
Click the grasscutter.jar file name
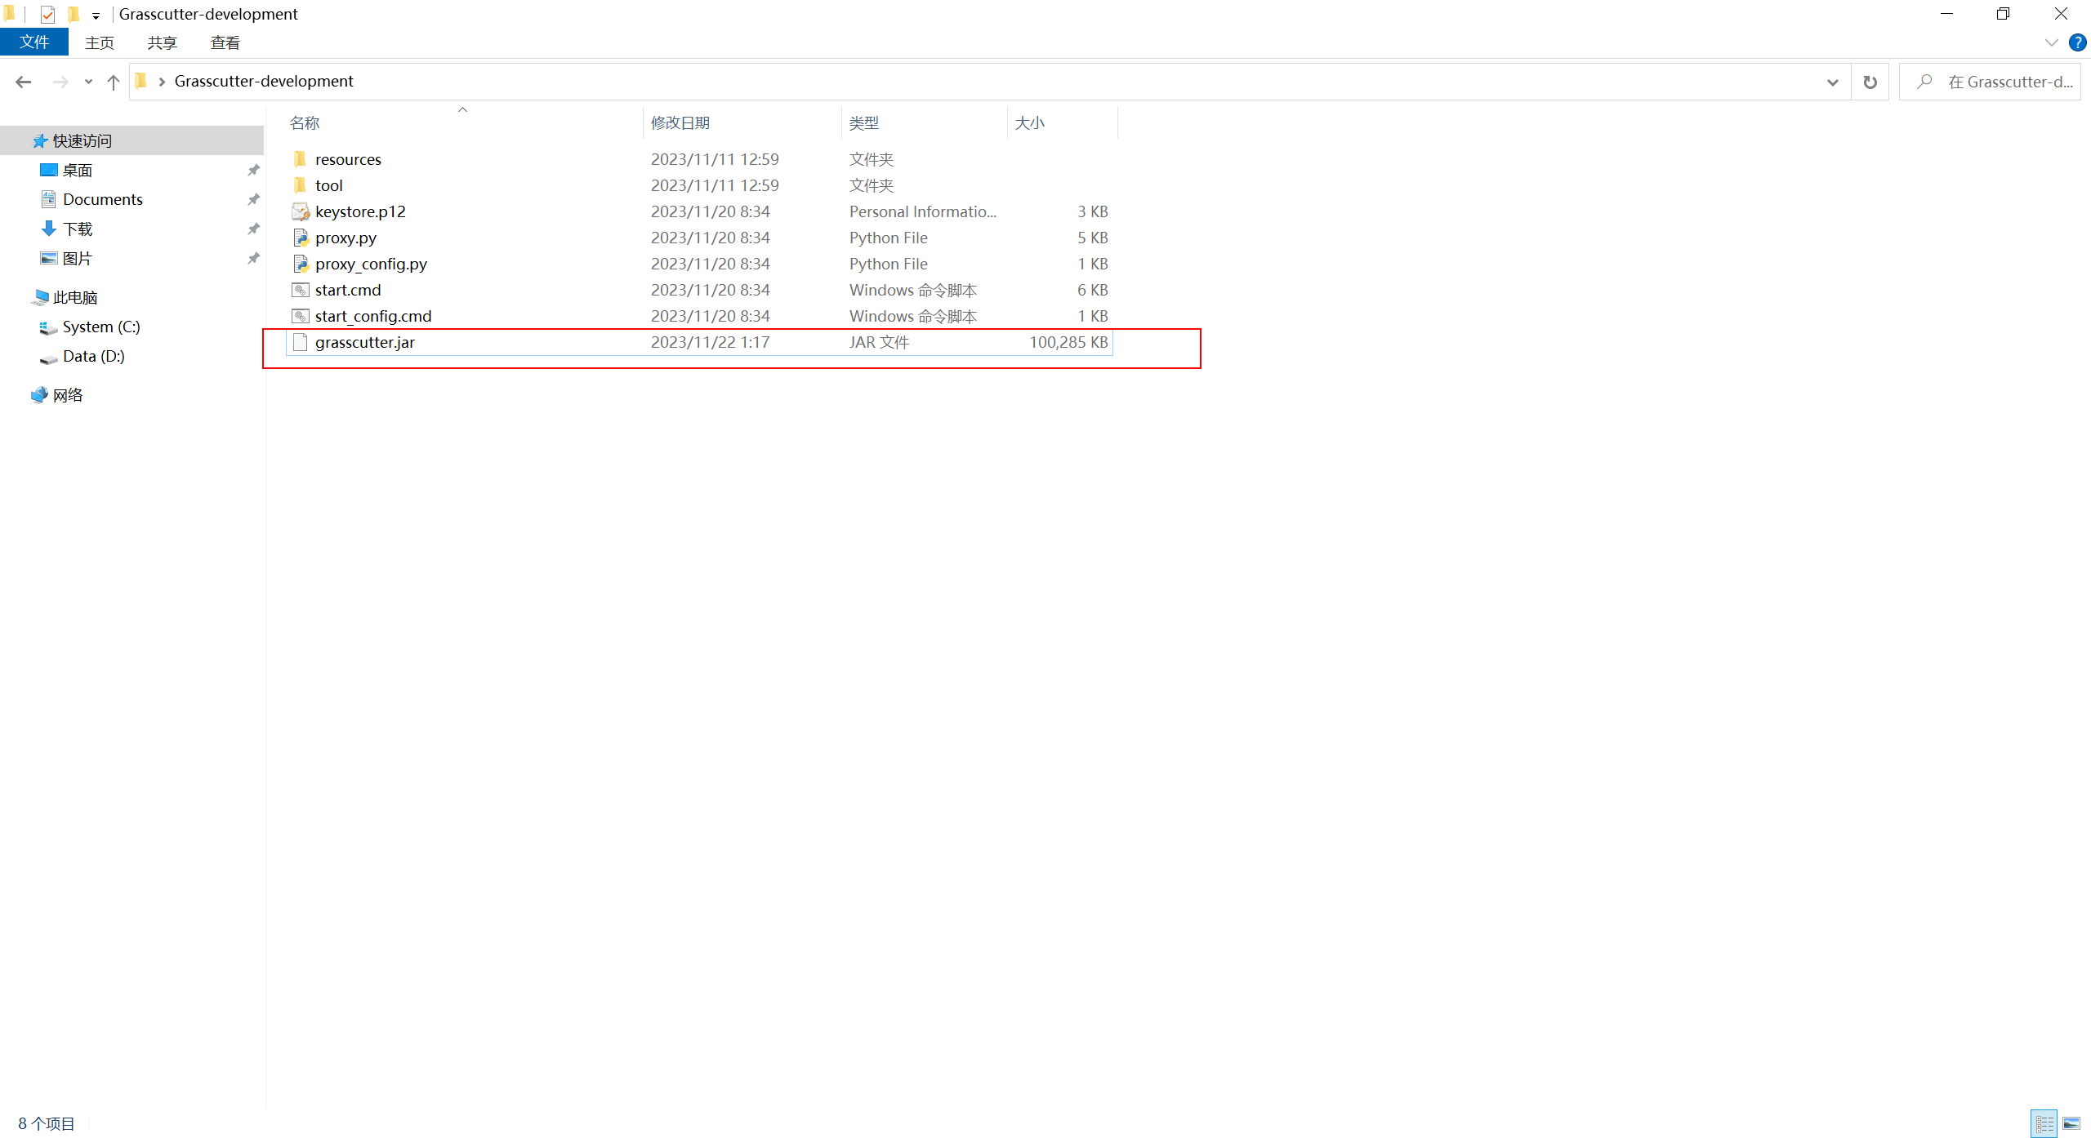pyautogui.click(x=365, y=342)
